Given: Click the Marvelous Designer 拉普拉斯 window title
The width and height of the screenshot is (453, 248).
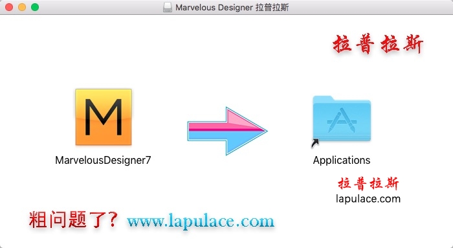Looking at the screenshot, I should coord(232,7).
